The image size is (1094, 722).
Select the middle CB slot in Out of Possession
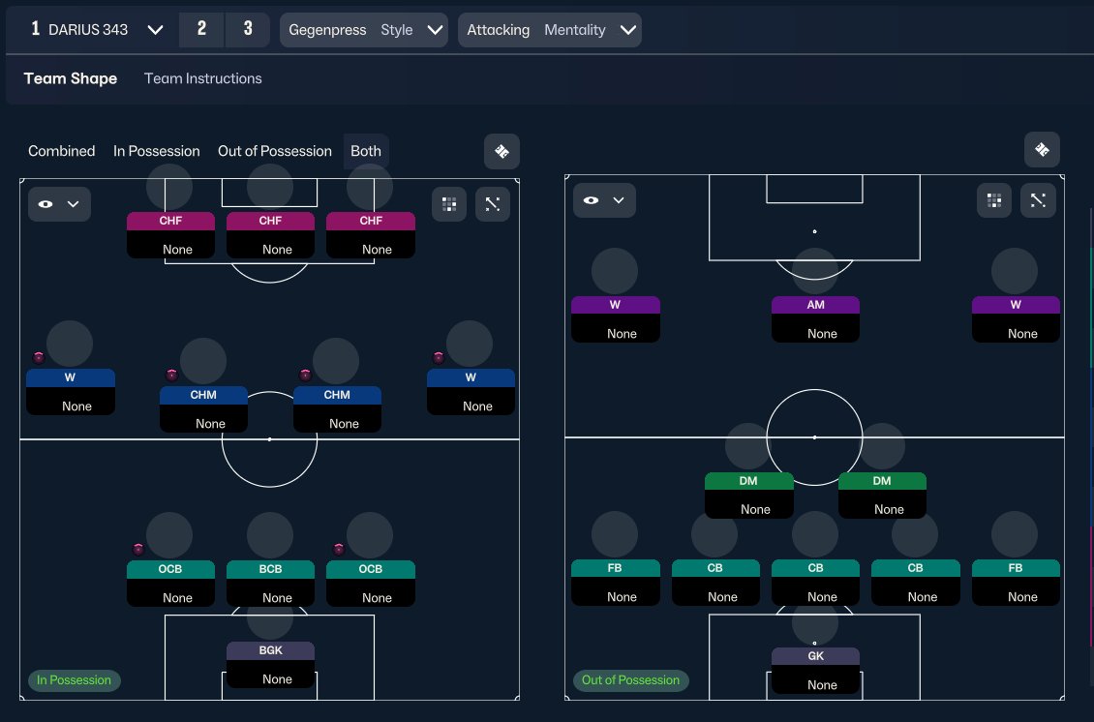point(815,583)
